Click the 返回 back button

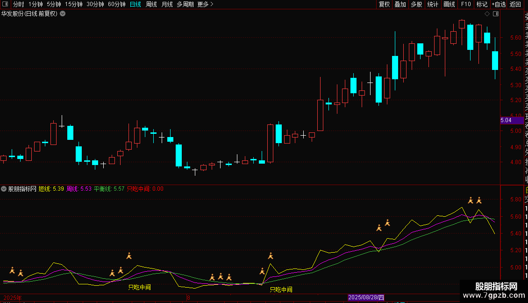click(x=515, y=4)
